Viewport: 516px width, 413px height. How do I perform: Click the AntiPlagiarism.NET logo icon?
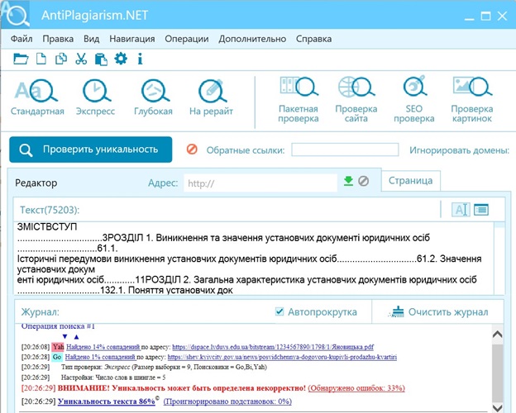click(x=16, y=15)
